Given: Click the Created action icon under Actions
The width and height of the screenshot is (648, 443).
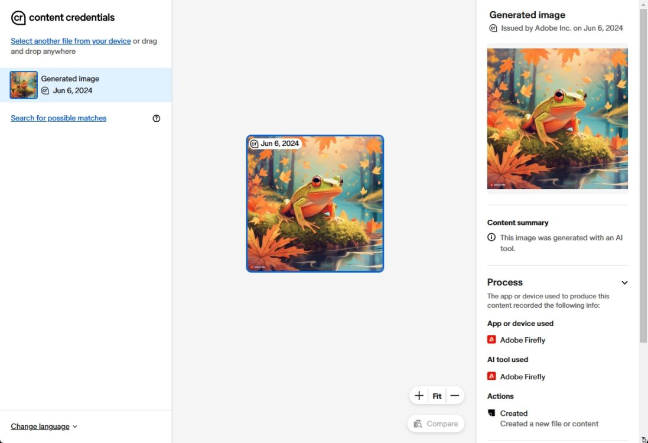Looking at the screenshot, I should click(491, 412).
